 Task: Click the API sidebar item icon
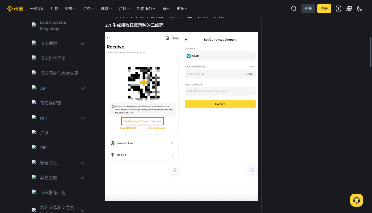click(x=34, y=88)
